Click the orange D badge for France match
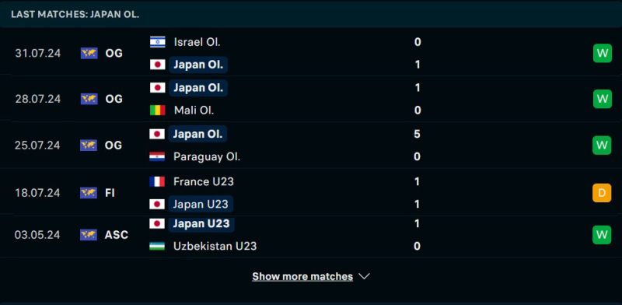 pos(602,193)
